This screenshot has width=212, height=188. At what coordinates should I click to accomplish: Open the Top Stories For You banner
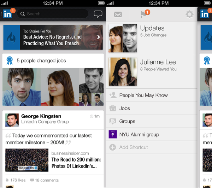(53, 37)
